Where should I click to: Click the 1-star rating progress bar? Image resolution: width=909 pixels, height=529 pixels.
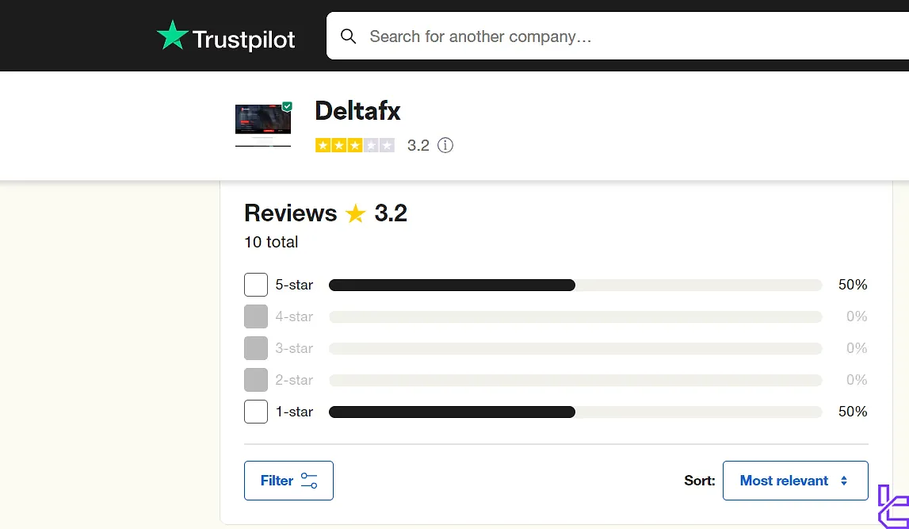[575, 412]
